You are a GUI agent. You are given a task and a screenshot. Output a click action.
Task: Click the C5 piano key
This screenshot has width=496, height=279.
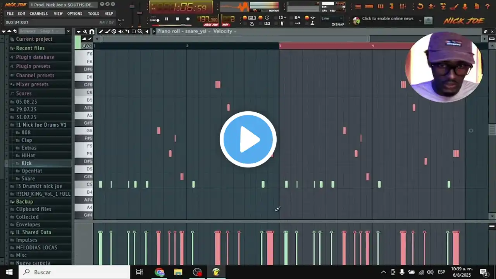point(84,184)
